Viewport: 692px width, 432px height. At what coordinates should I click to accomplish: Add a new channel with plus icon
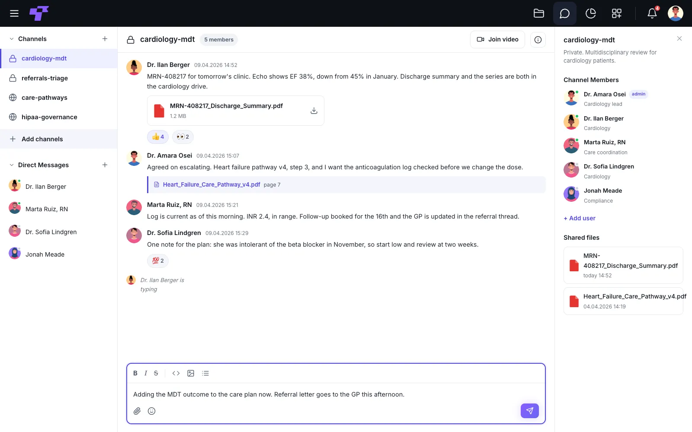point(105,39)
